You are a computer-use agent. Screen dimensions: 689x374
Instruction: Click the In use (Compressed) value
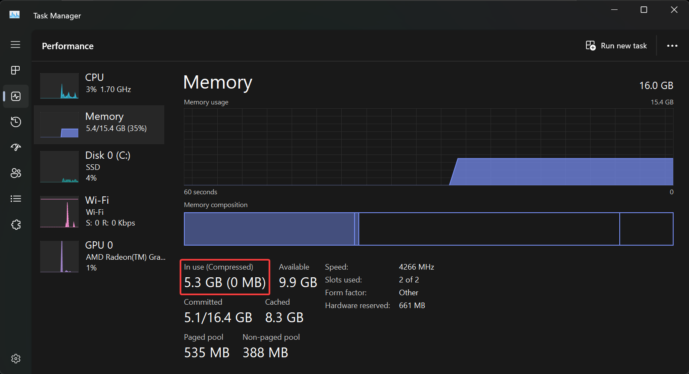click(225, 282)
